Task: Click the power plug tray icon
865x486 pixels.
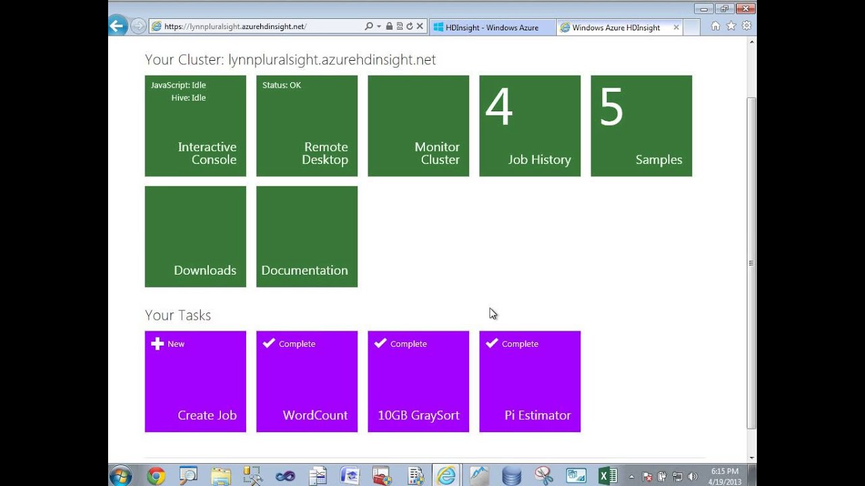Action: (663, 476)
